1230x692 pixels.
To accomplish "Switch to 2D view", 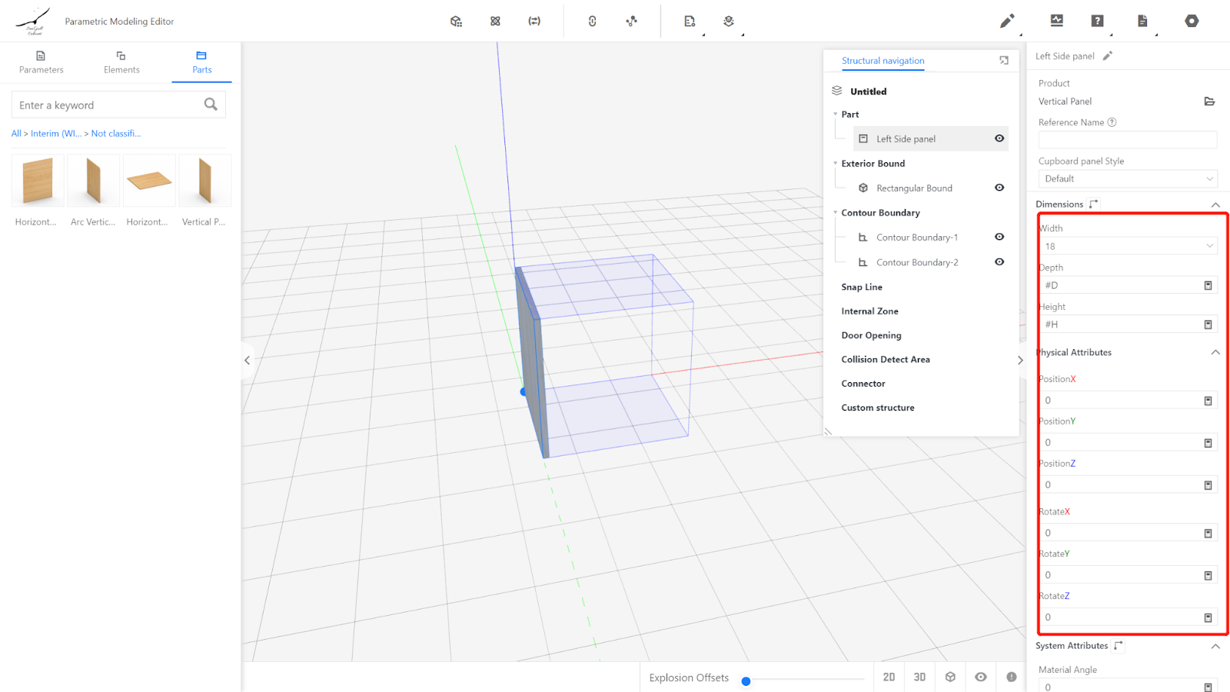I will (889, 677).
